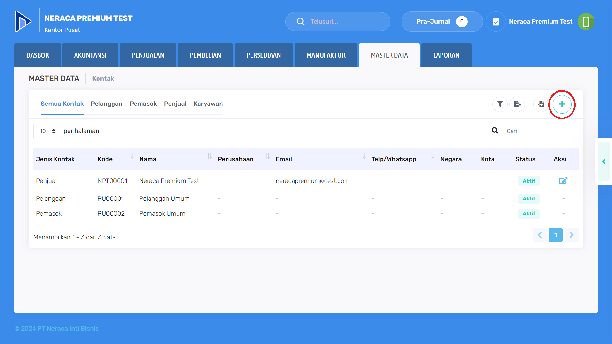Screen dimensions: 612x344
Task: Open the PENJUALAN tab
Action: 148,55
